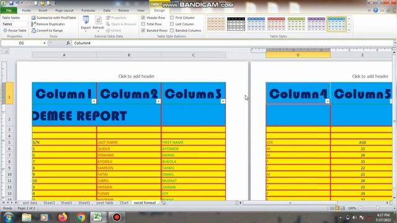Open the Name Box dropdown arrow
The width and height of the screenshot is (397, 223).
(x=44, y=43)
